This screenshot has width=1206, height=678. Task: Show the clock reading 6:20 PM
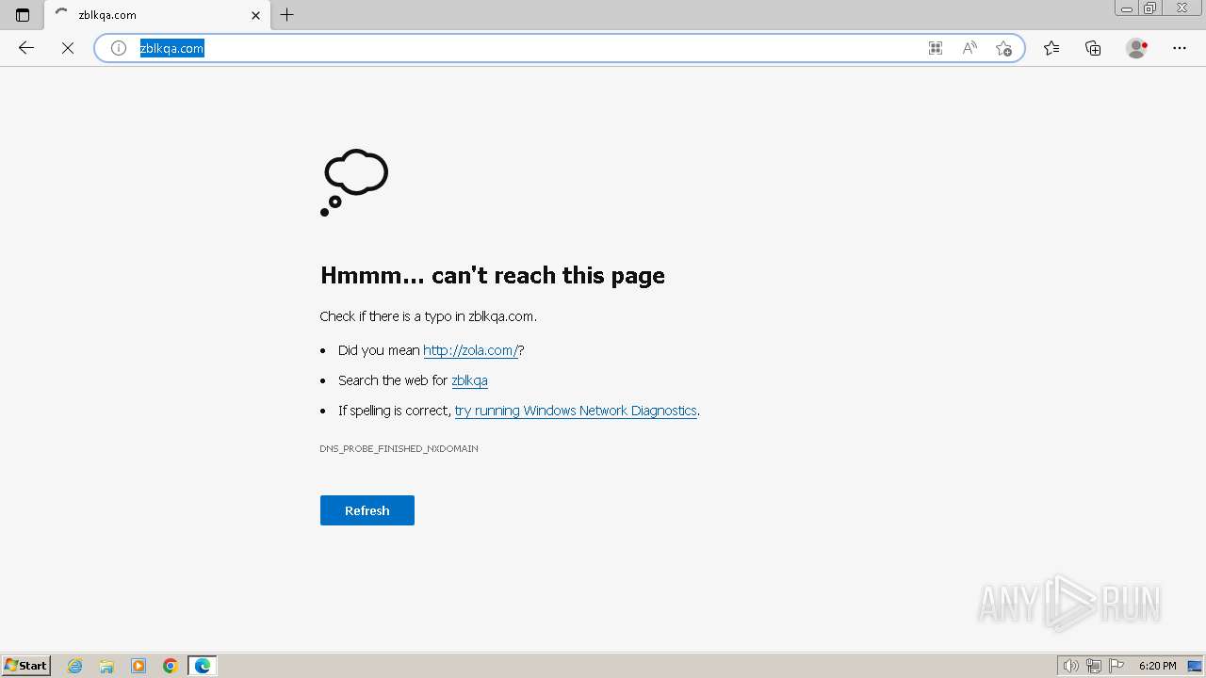coord(1157,666)
